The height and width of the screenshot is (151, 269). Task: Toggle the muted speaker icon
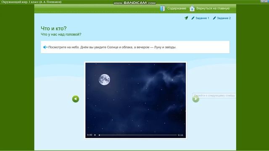45,47
